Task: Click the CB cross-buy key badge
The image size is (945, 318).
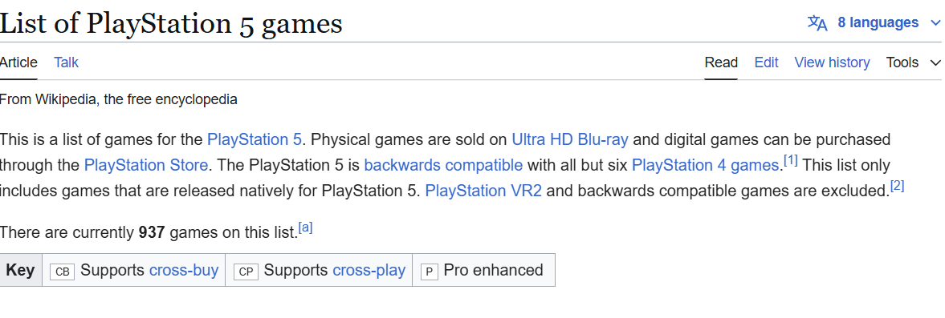Action: 62,271
